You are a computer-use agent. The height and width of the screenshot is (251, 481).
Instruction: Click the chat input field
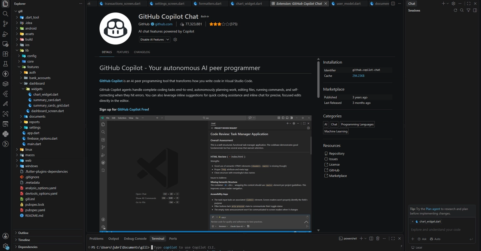pyautogui.click(x=442, y=230)
